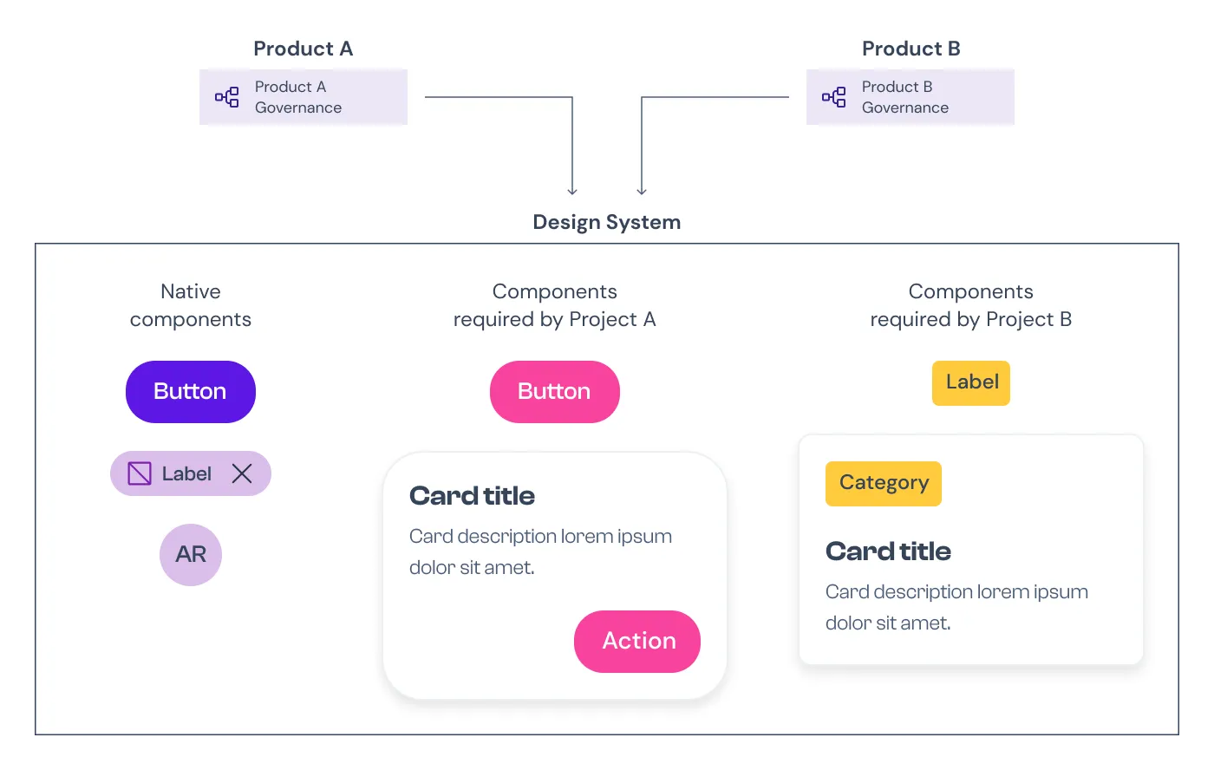Click the Design System title
Viewport: 1214px width, 770px height.
tap(607, 223)
